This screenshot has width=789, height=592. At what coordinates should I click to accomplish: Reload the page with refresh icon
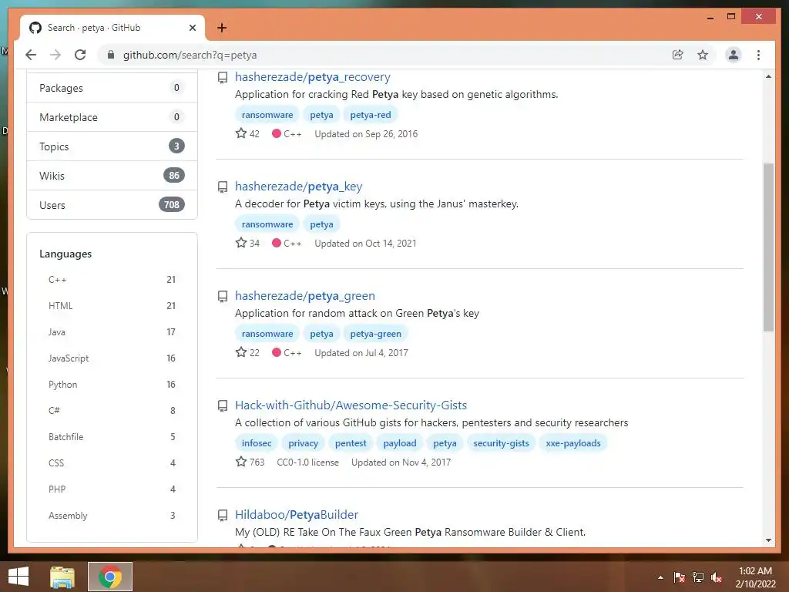coord(80,55)
